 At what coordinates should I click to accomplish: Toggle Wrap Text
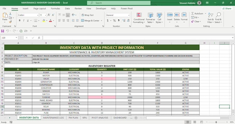(x=87, y=15)
